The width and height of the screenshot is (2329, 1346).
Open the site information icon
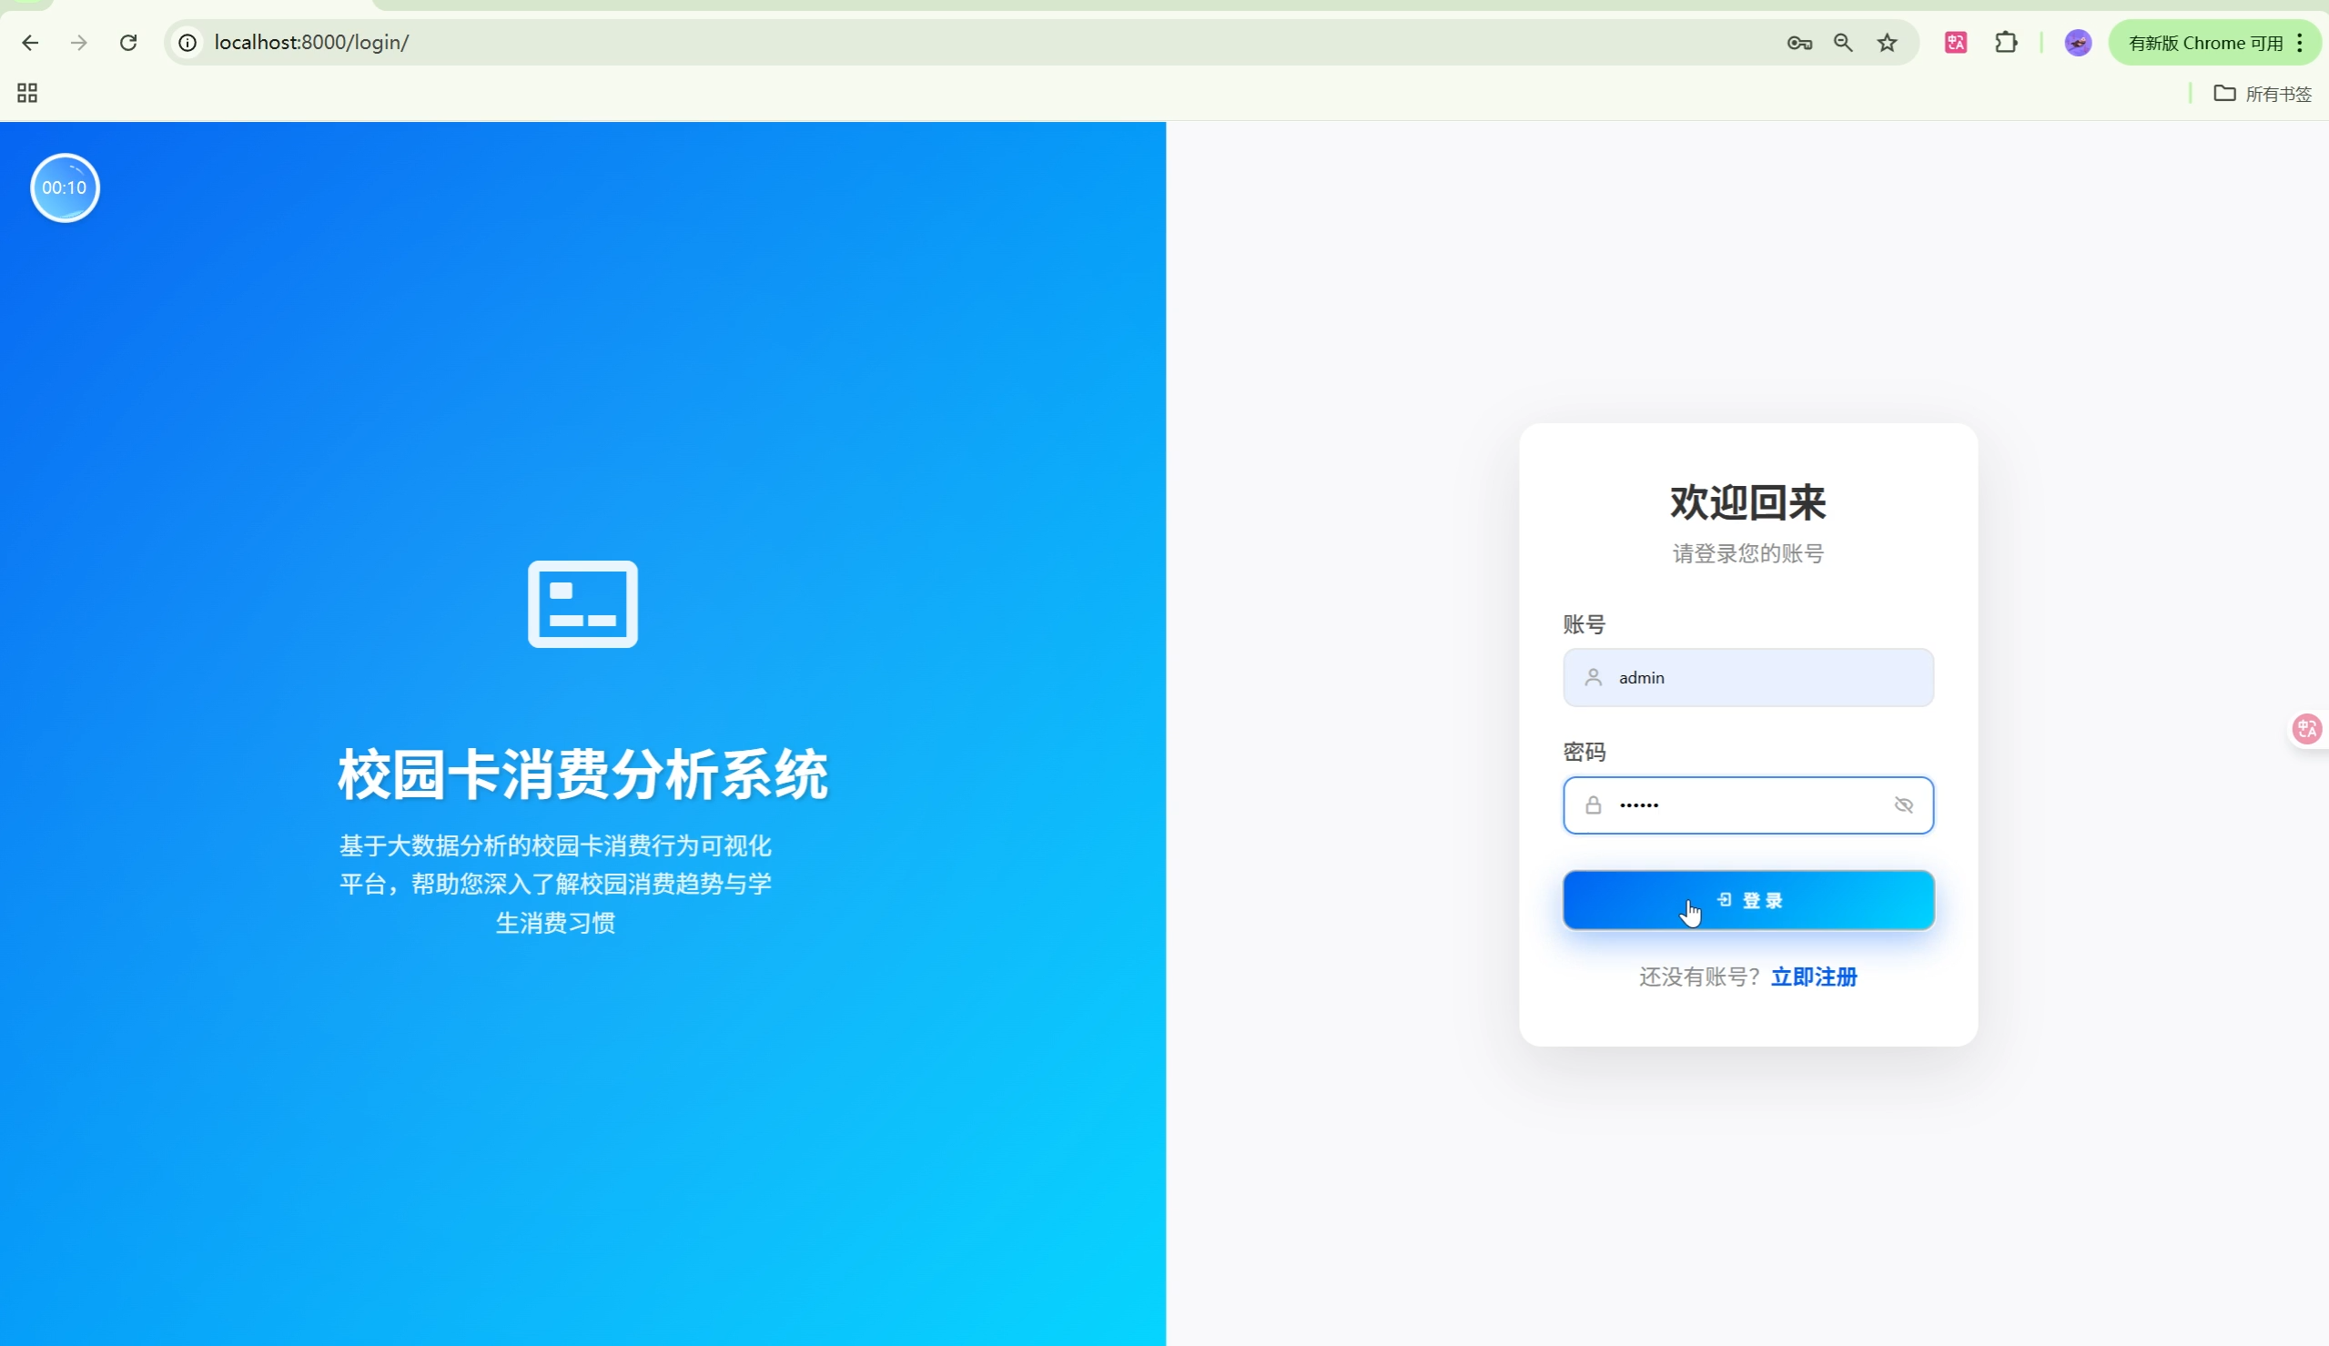click(187, 43)
